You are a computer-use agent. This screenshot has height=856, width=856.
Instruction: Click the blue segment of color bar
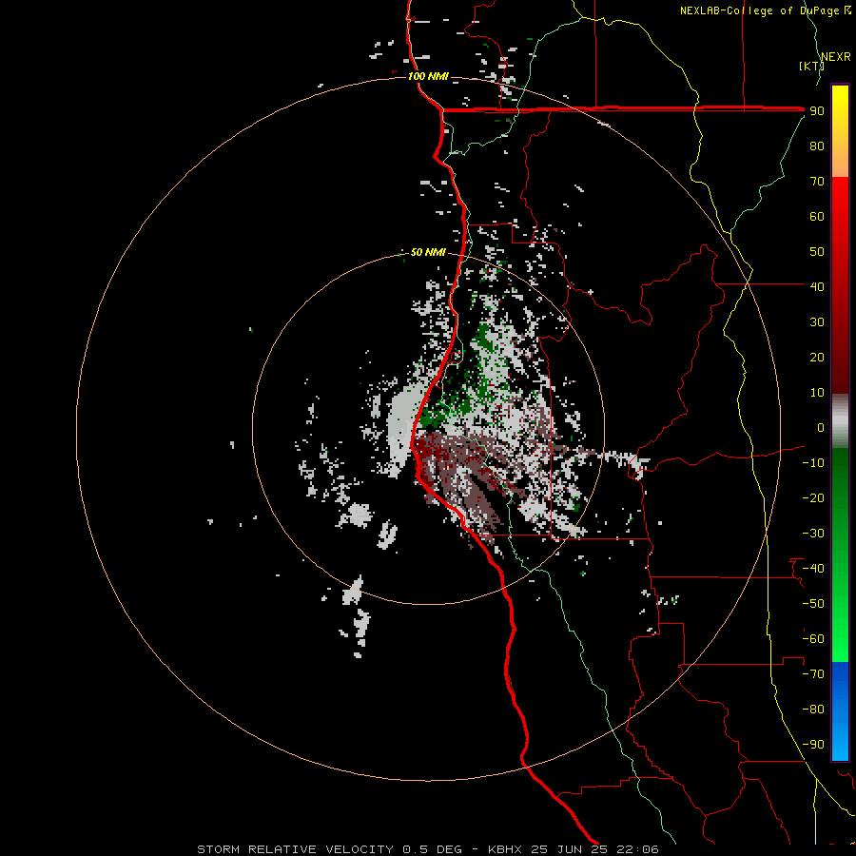pos(840,711)
